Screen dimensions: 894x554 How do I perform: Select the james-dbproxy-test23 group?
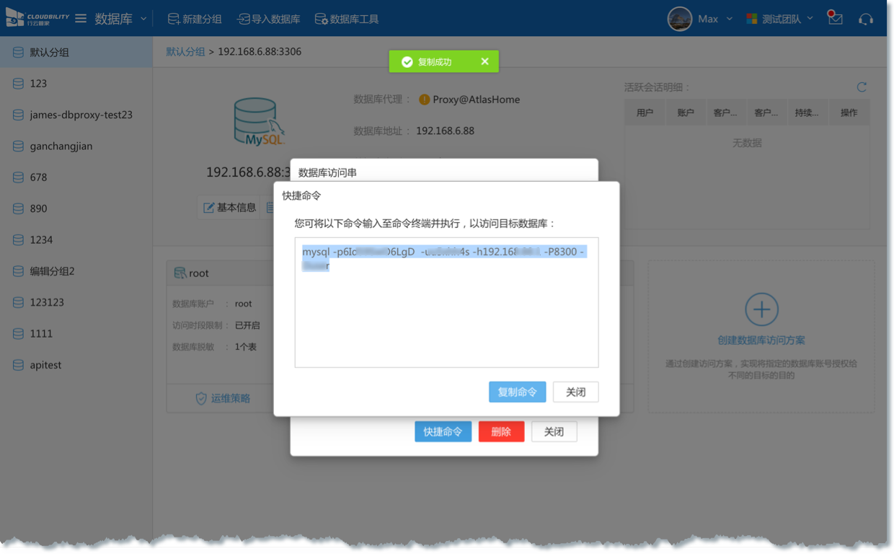[x=81, y=115]
